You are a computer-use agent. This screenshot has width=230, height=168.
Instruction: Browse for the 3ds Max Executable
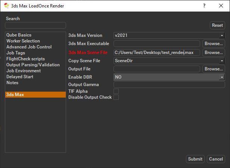tap(214, 44)
